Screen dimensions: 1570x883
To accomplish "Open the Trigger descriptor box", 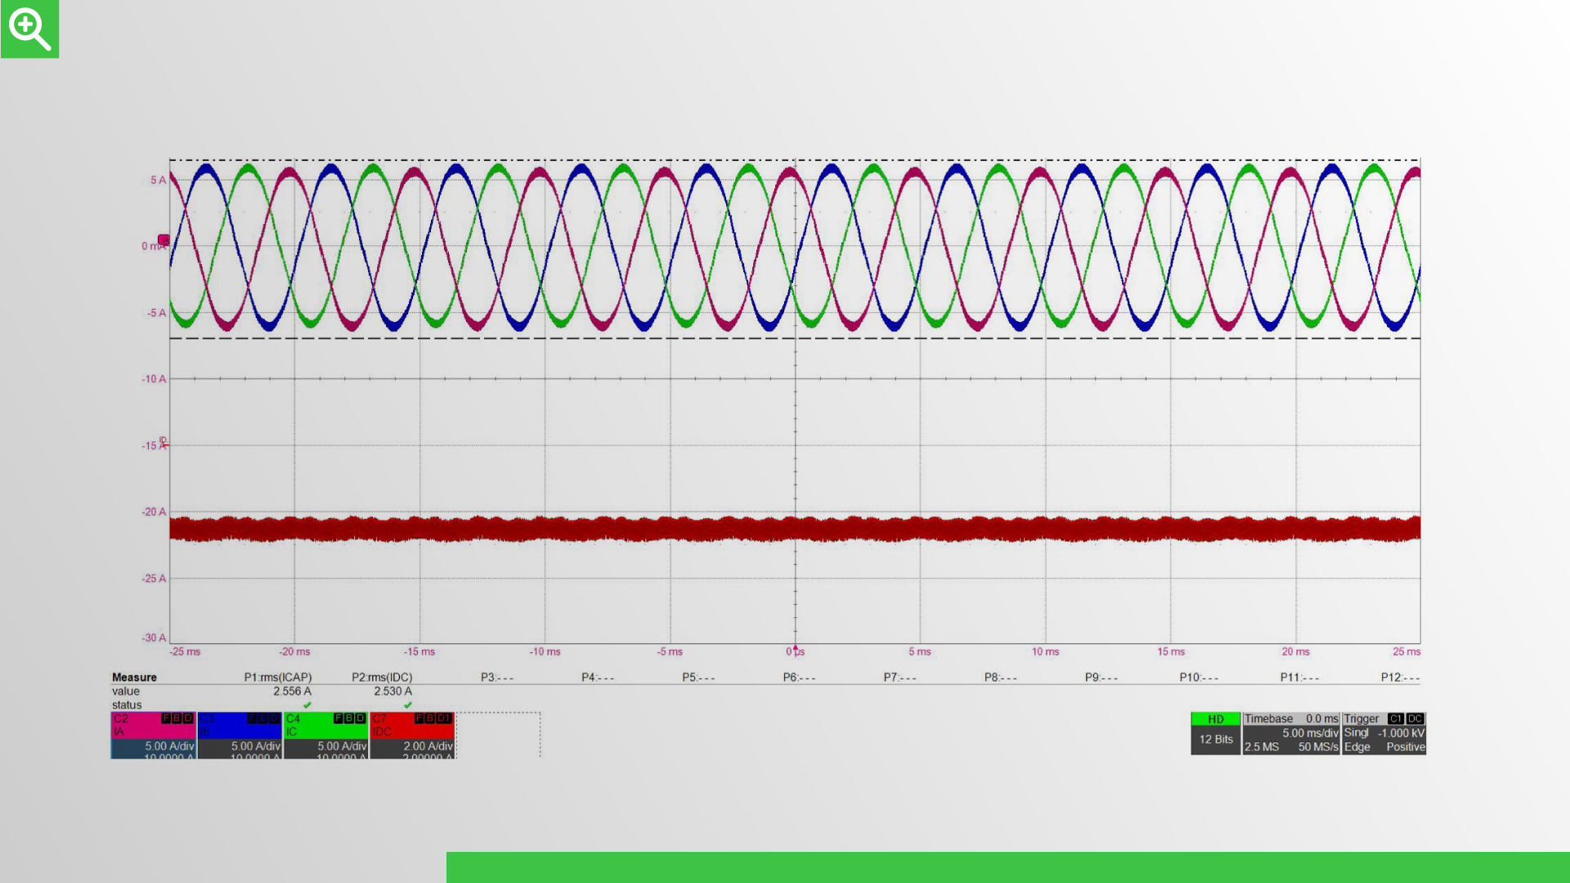I will click(1384, 733).
